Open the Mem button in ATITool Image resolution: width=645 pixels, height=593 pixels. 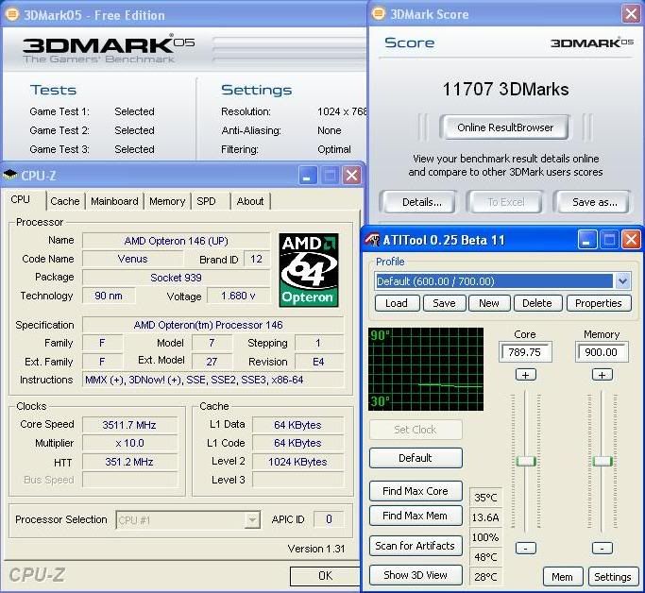[x=562, y=577]
